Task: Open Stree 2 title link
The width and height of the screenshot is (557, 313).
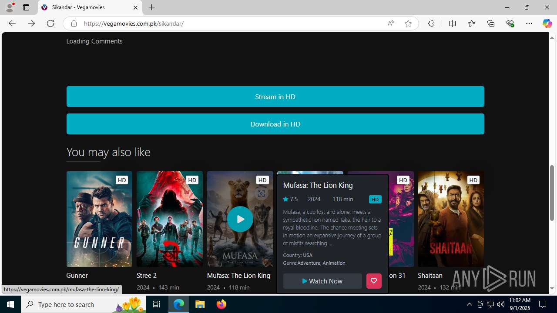Action: [x=147, y=275]
